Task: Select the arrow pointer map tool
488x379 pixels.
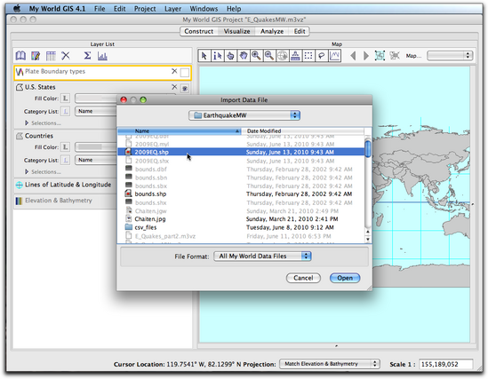Action: [204, 56]
